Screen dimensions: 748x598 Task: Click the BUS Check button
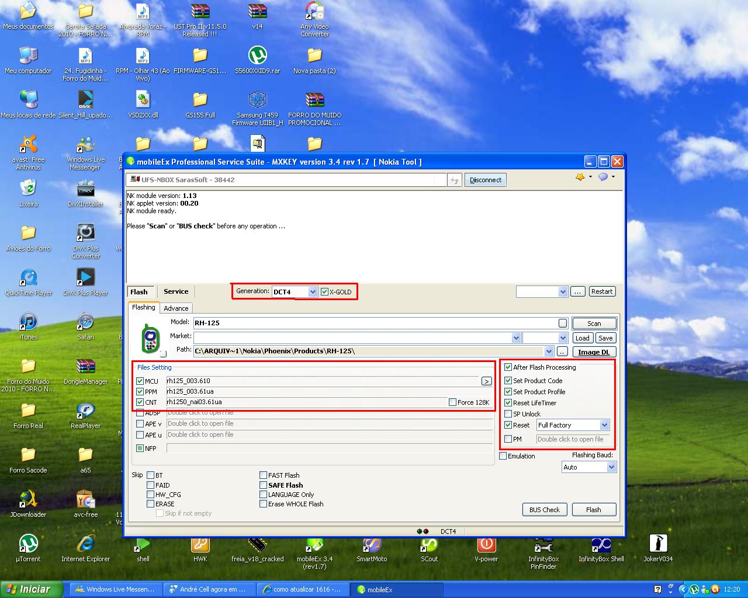544,509
